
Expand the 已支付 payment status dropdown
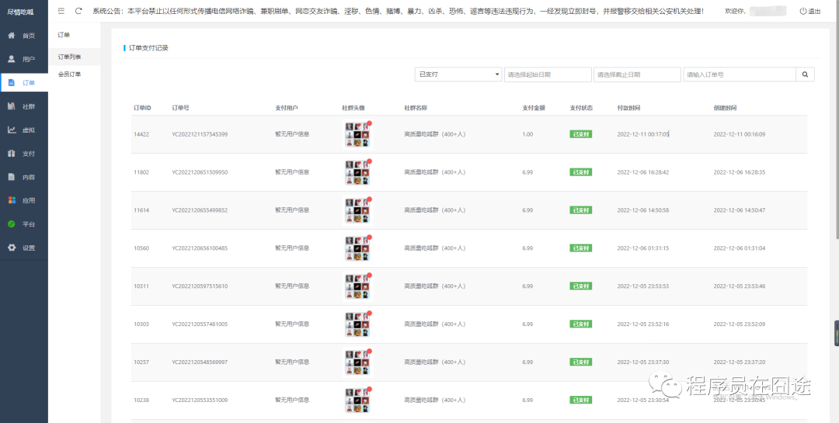[x=458, y=75]
